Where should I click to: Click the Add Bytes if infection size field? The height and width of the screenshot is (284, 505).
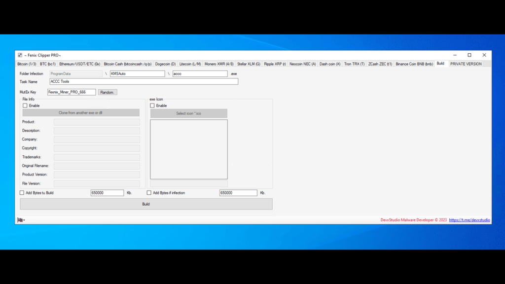pyautogui.click(x=238, y=193)
